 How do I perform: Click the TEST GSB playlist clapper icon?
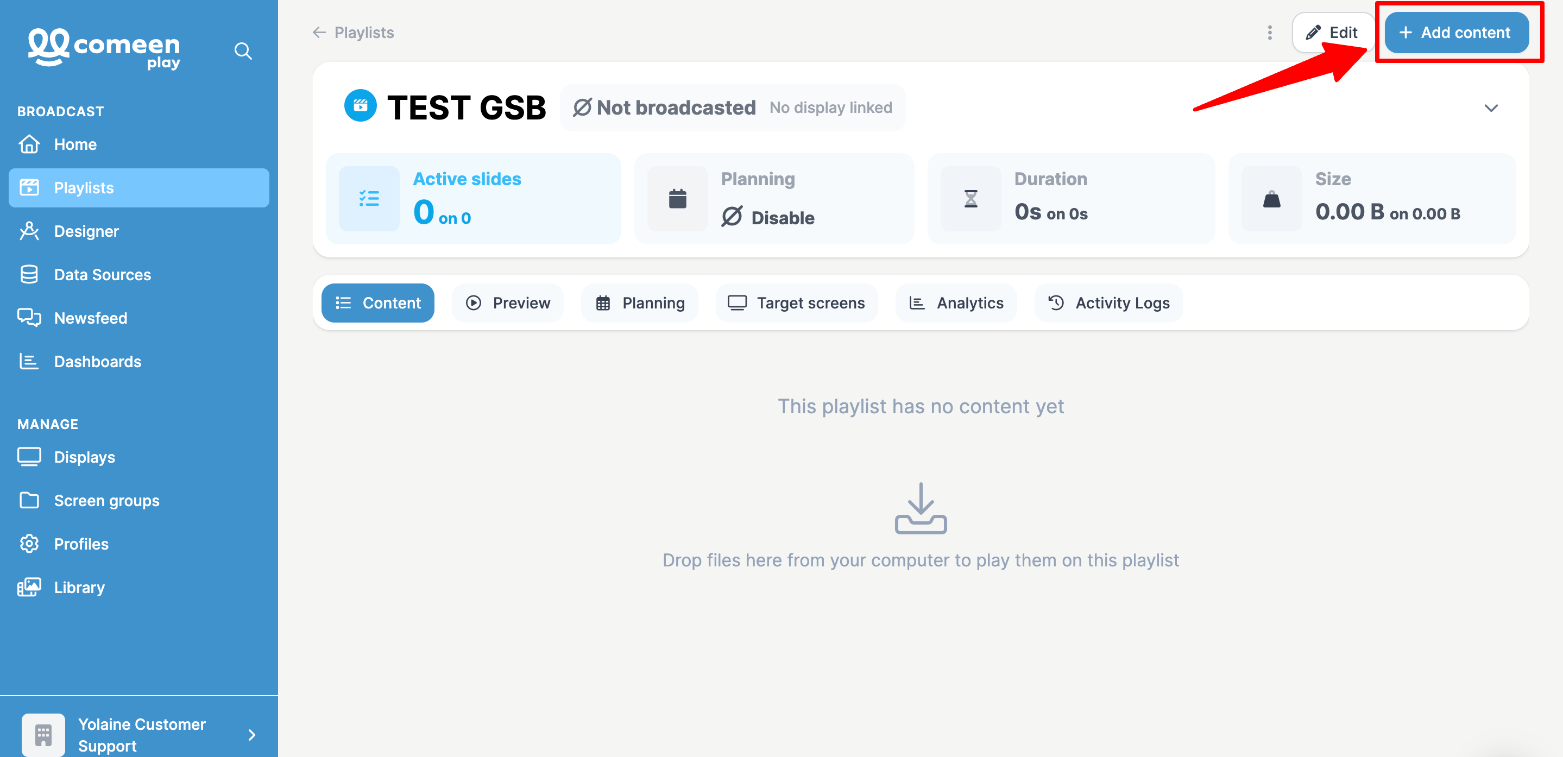coord(361,105)
